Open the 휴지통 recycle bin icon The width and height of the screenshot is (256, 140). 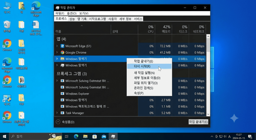[x=7, y=26]
